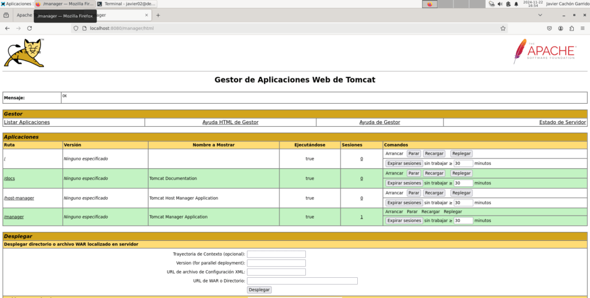The width and height of the screenshot is (590, 298).
Task: Click the localhost:8080/manager/html address bar
Action: tap(290, 28)
